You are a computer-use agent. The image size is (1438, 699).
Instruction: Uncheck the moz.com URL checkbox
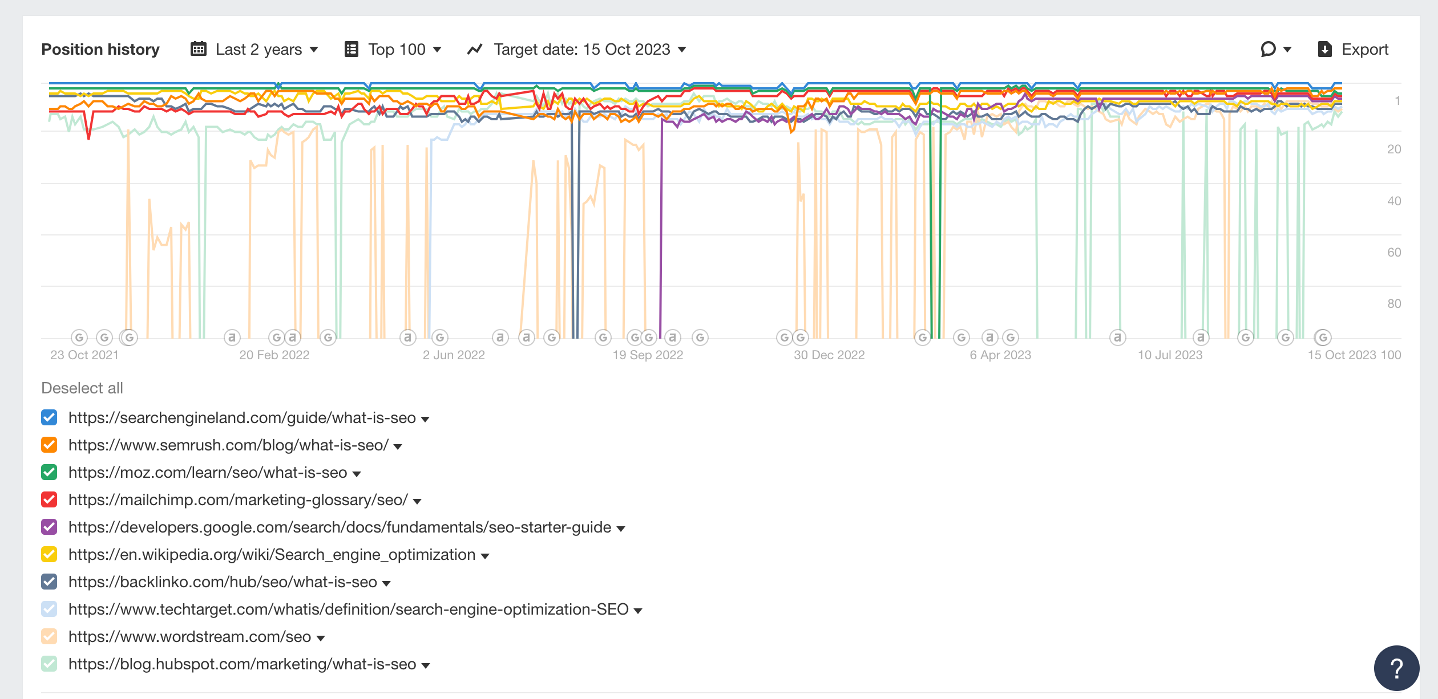pos(49,472)
